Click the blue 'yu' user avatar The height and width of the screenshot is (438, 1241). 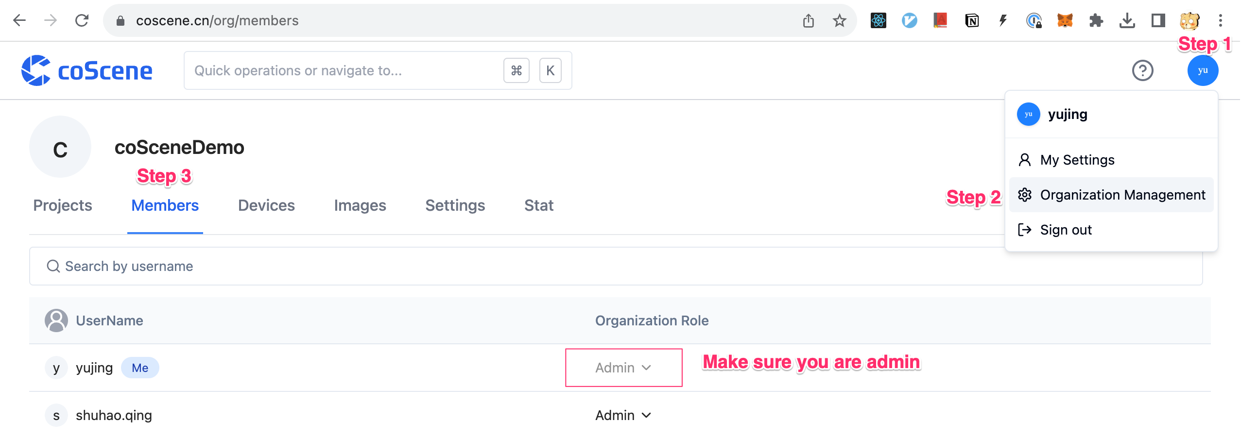pyautogui.click(x=1203, y=70)
